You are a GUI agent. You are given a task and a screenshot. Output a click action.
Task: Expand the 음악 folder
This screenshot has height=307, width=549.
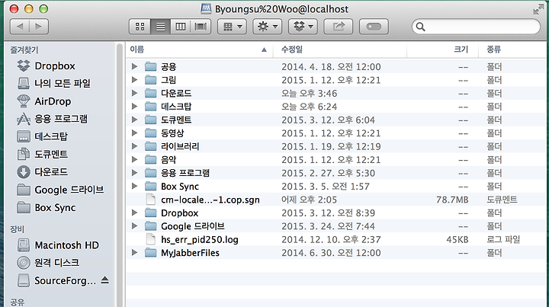click(x=134, y=159)
